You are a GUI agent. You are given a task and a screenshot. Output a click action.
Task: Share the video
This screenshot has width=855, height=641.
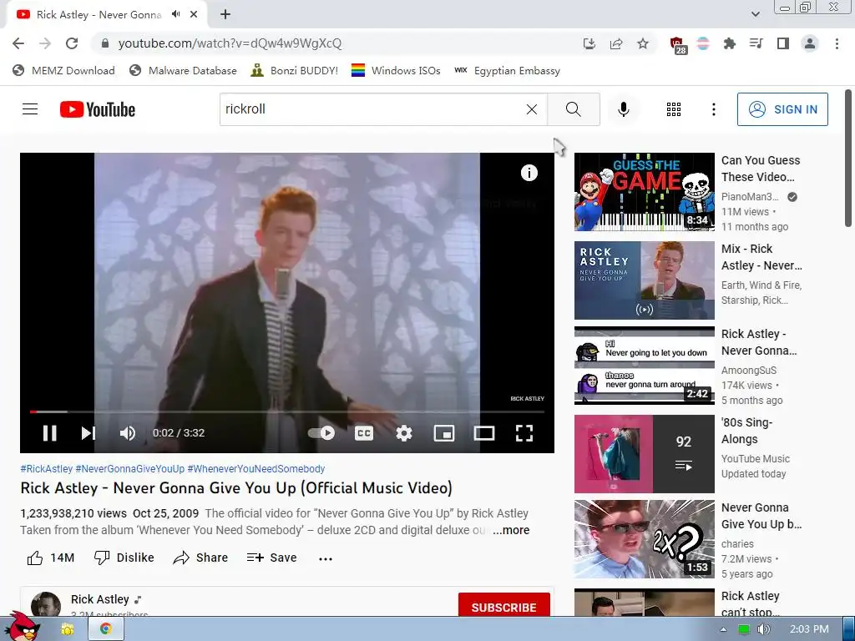(200, 558)
